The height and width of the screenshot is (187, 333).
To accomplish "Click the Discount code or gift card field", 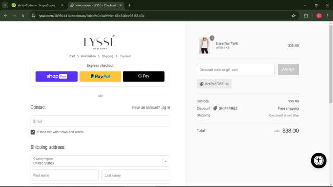I will click(236, 70).
